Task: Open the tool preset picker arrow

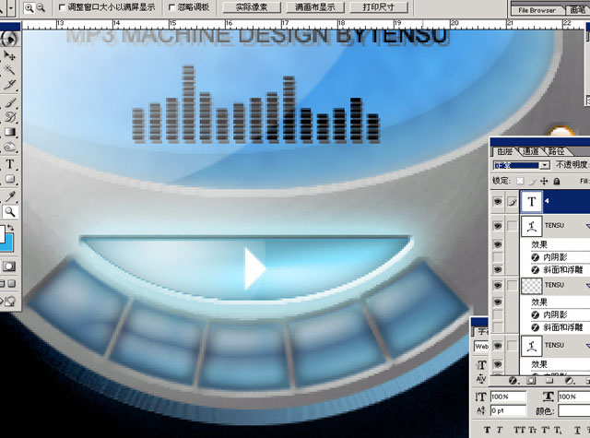Action: click(x=11, y=7)
